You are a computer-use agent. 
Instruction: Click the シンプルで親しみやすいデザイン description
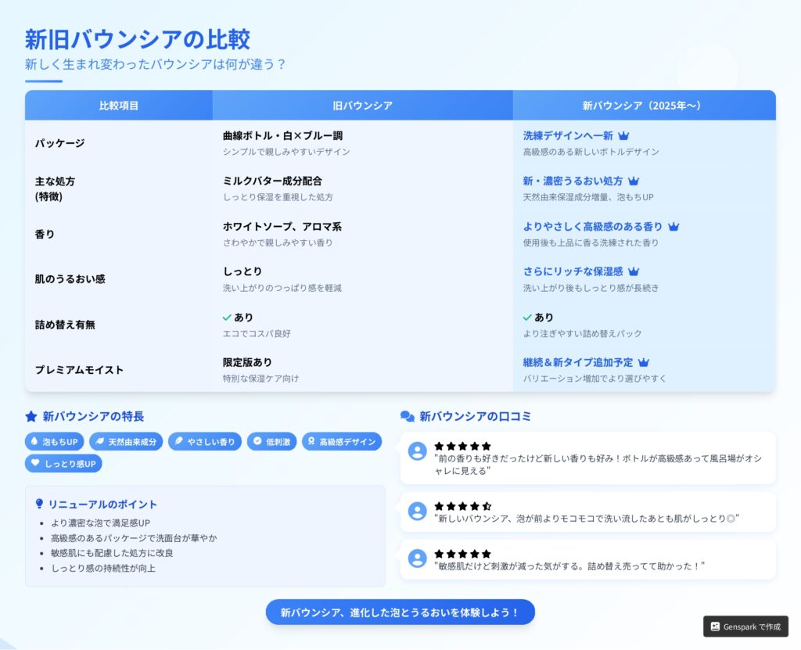[x=286, y=152]
